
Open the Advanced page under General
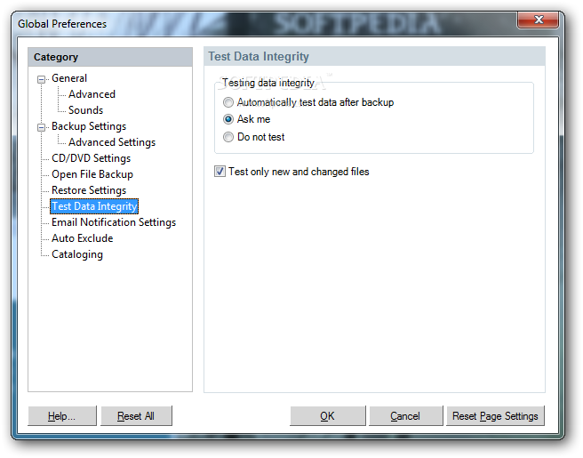coord(92,94)
